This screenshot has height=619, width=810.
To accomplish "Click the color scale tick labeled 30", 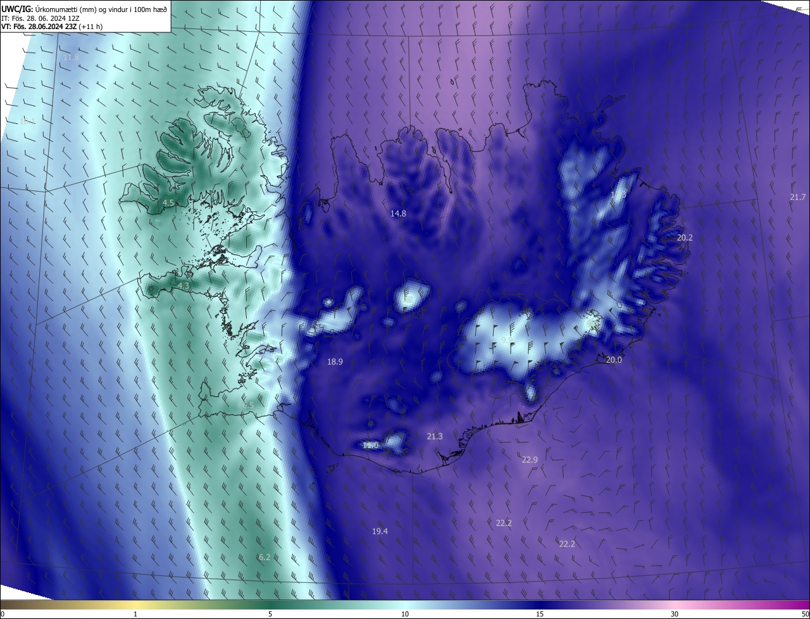I will pyautogui.click(x=675, y=615).
